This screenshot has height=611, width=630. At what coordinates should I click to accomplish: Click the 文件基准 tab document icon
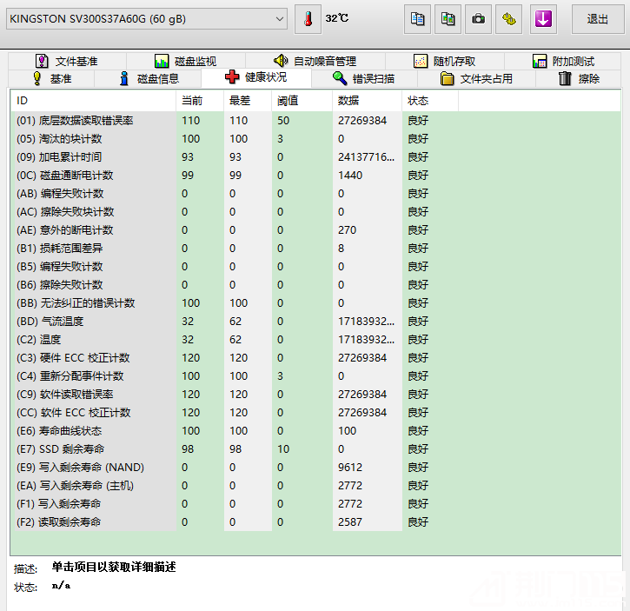[42, 61]
